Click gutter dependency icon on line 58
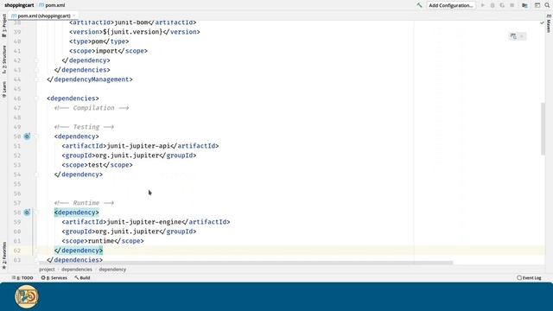 click(x=27, y=213)
